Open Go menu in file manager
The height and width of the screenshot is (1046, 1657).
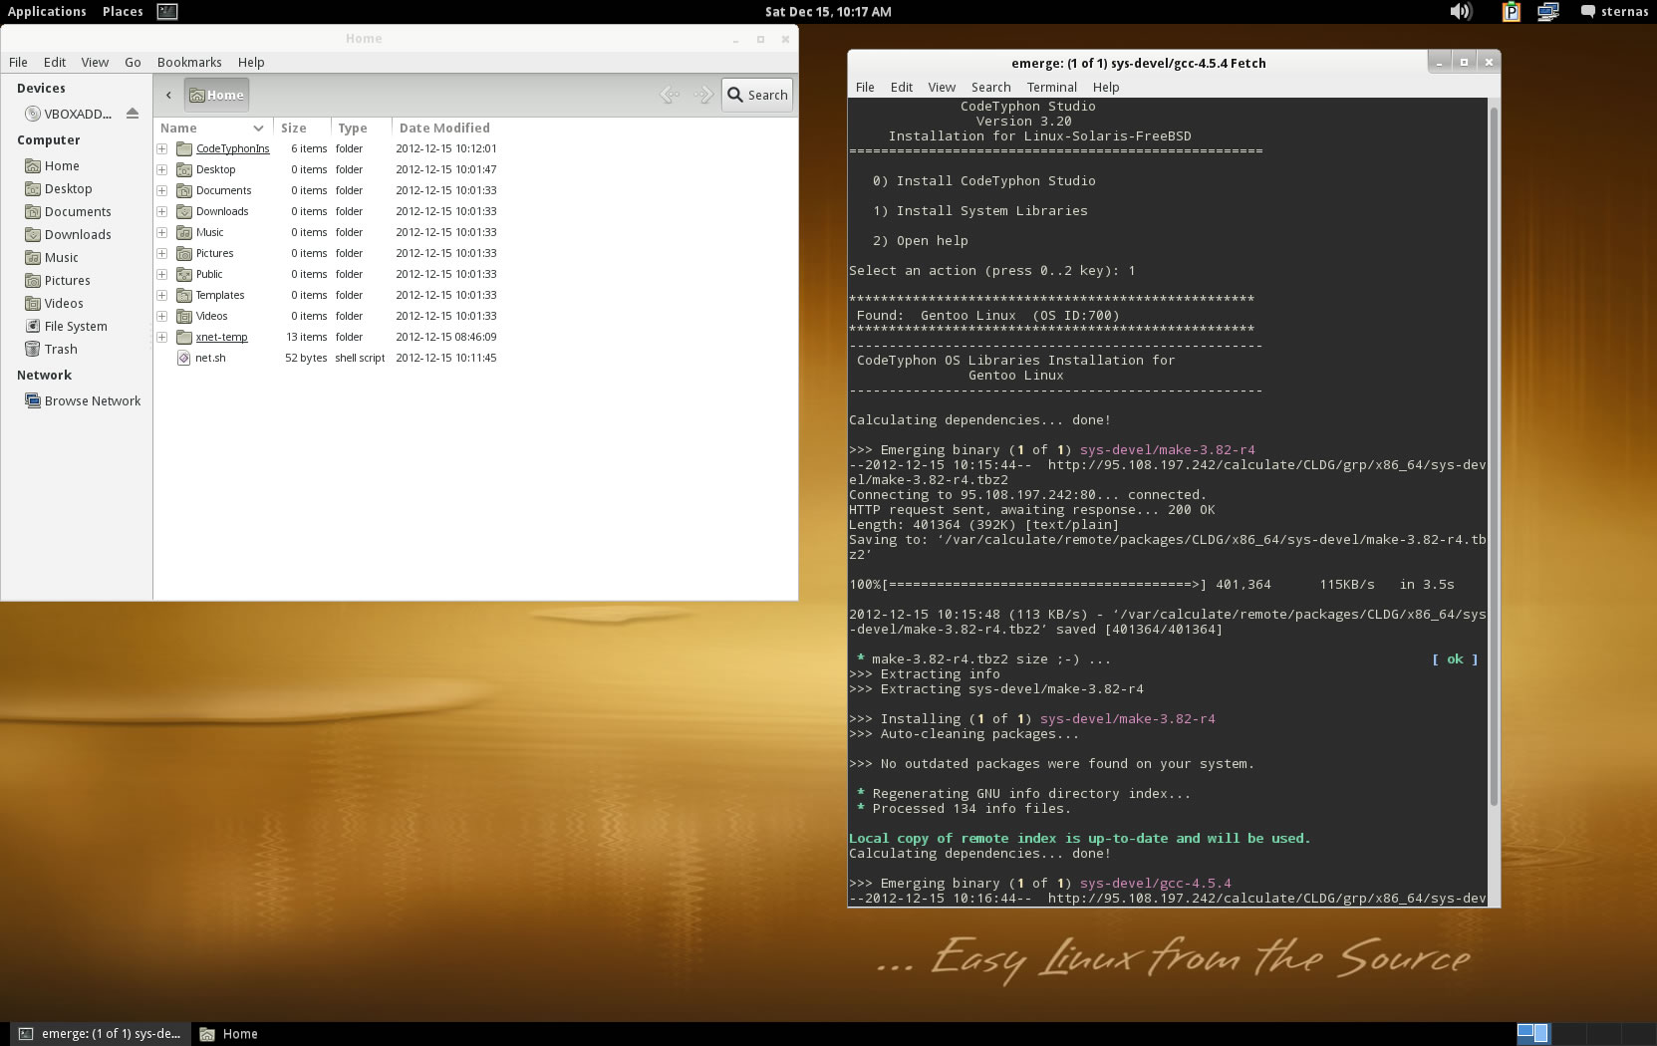[x=133, y=62]
